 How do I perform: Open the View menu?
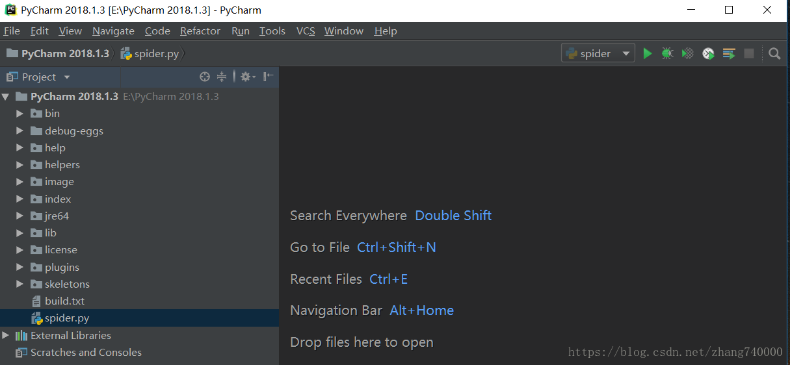[70, 31]
